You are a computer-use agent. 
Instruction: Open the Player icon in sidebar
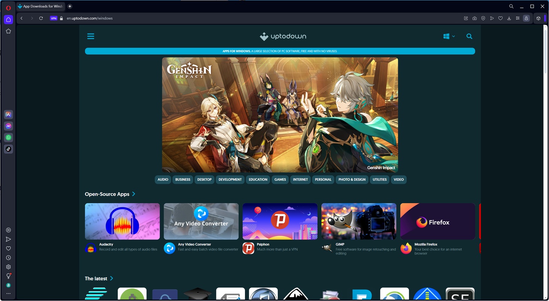click(8, 230)
